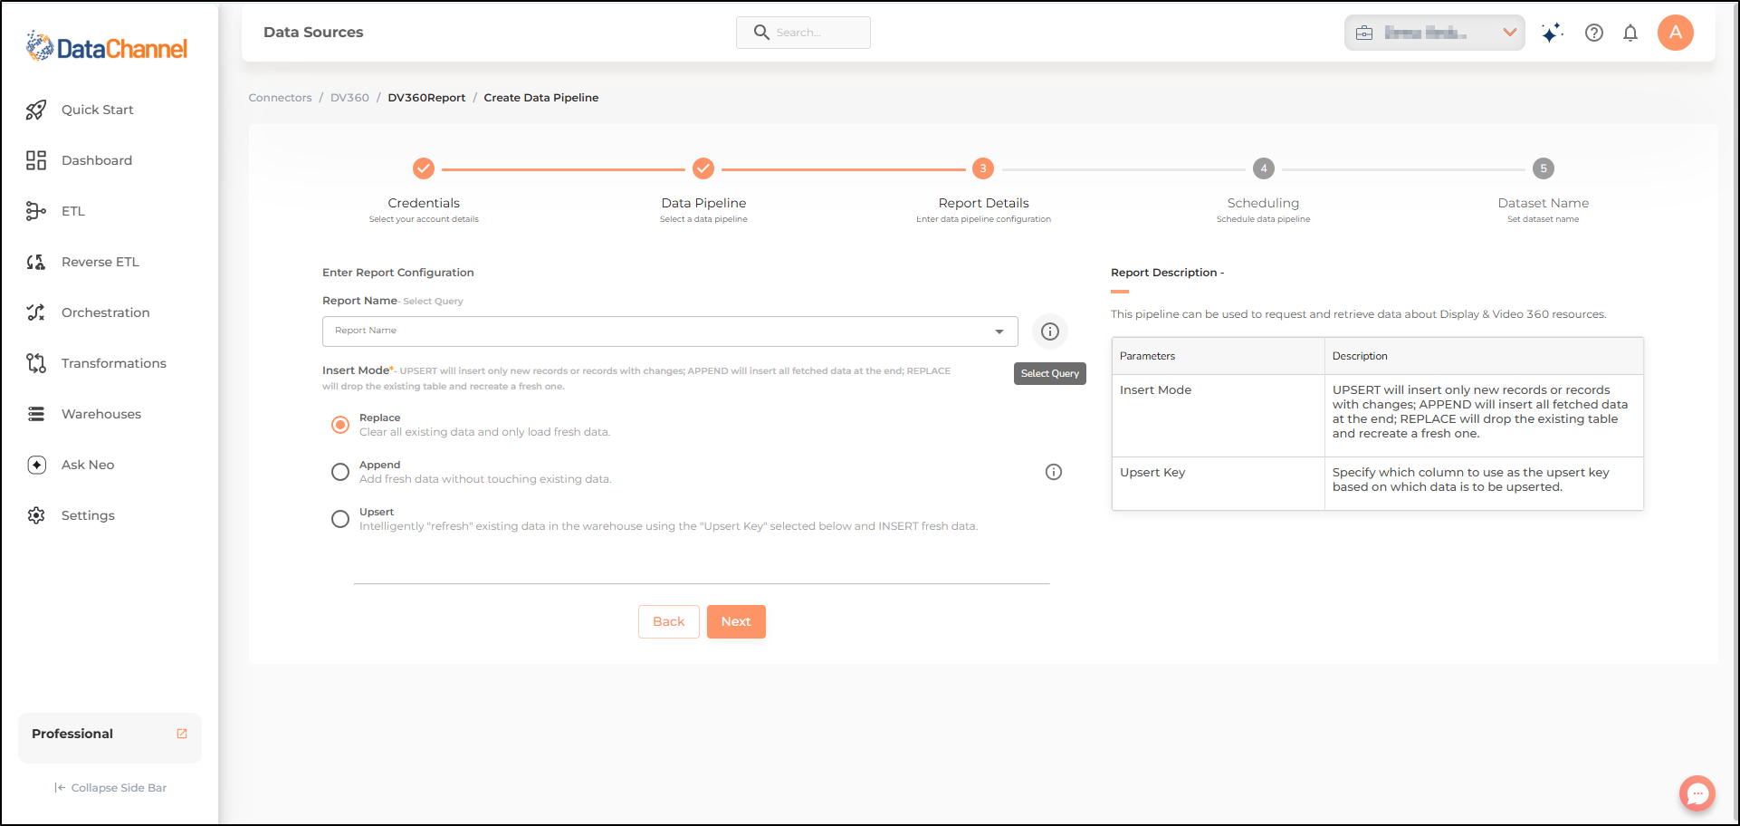This screenshot has height=826, width=1740.
Task: Click the Description column header
Action: coord(1484,356)
